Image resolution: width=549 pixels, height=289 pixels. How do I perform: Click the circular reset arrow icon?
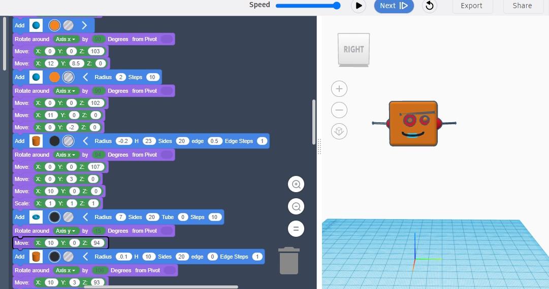(430, 6)
